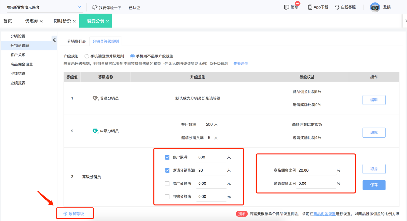This screenshot has width=407, height=221.
Task: Open 商品佣金设置 in sidebar
Action: click(x=22, y=64)
